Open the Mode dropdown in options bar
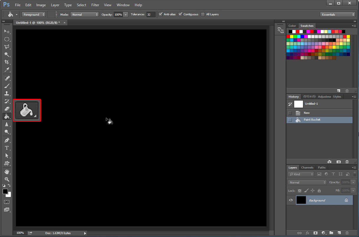This screenshot has height=237, width=359. (x=84, y=14)
